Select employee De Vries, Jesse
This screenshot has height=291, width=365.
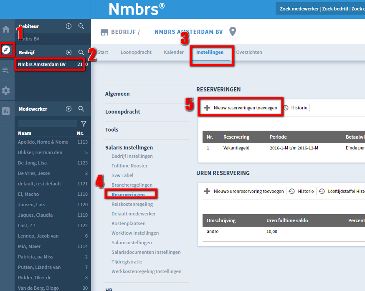pyautogui.click(x=53, y=173)
